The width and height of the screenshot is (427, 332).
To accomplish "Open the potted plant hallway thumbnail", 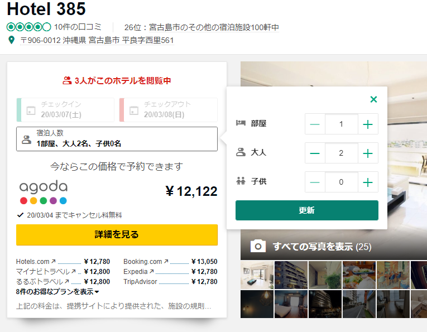I will tap(325, 275).
